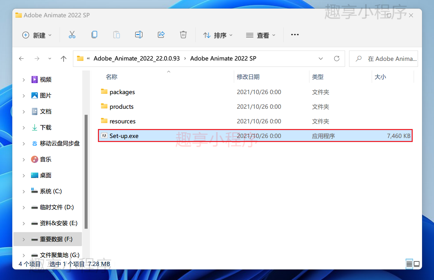Select the packages folder name

[x=122, y=92]
